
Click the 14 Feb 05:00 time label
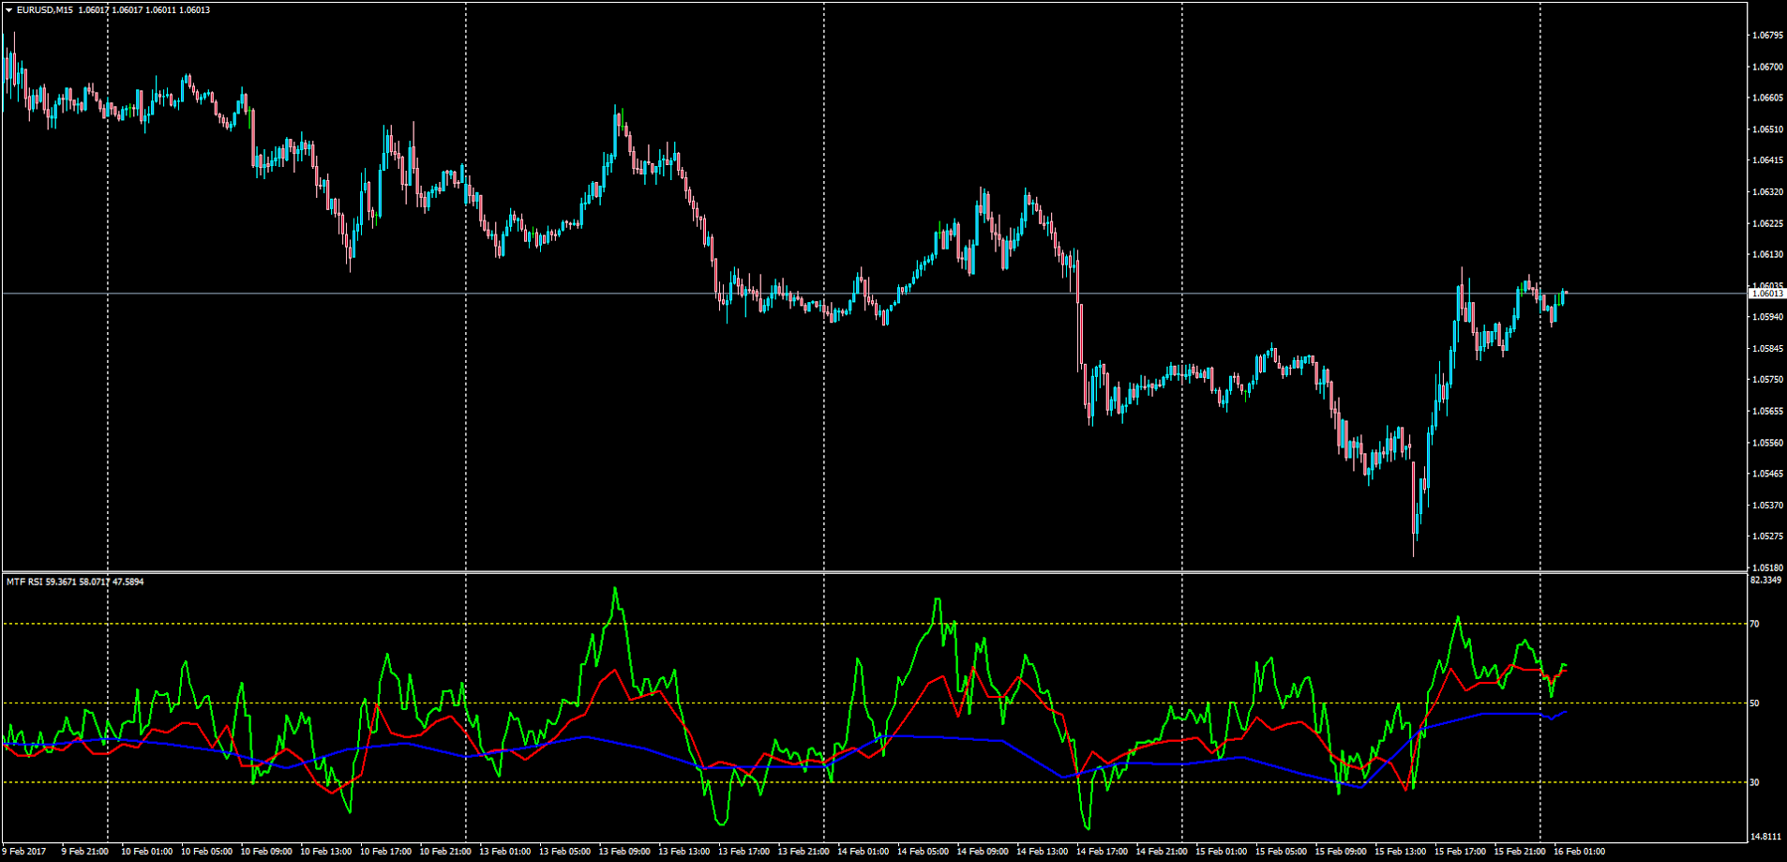tap(923, 852)
